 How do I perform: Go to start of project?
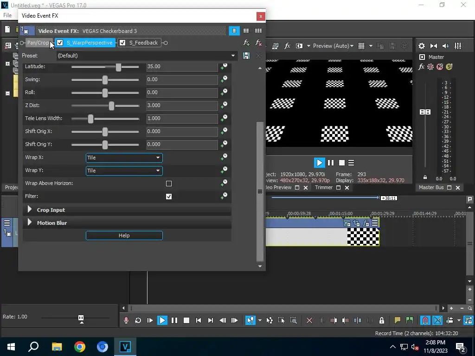tap(199, 320)
